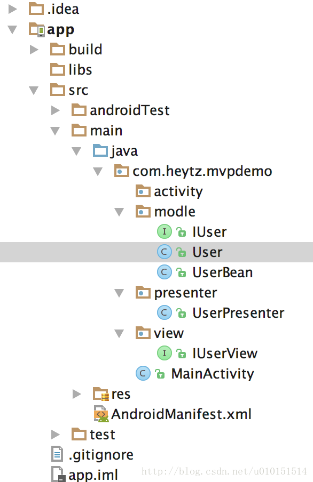Expand the androidTest folder
Viewport: 313px width, 482px height.
click(55, 110)
